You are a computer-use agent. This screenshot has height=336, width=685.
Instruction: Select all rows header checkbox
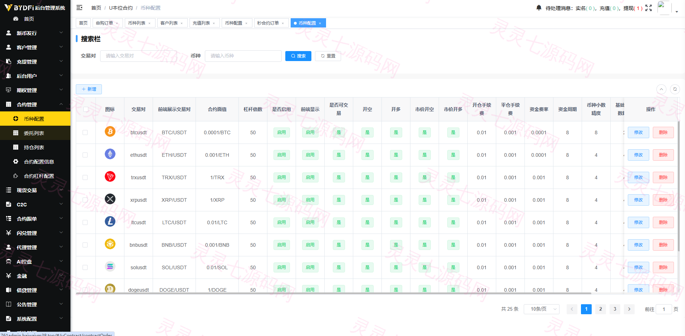pyautogui.click(x=86, y=109)
